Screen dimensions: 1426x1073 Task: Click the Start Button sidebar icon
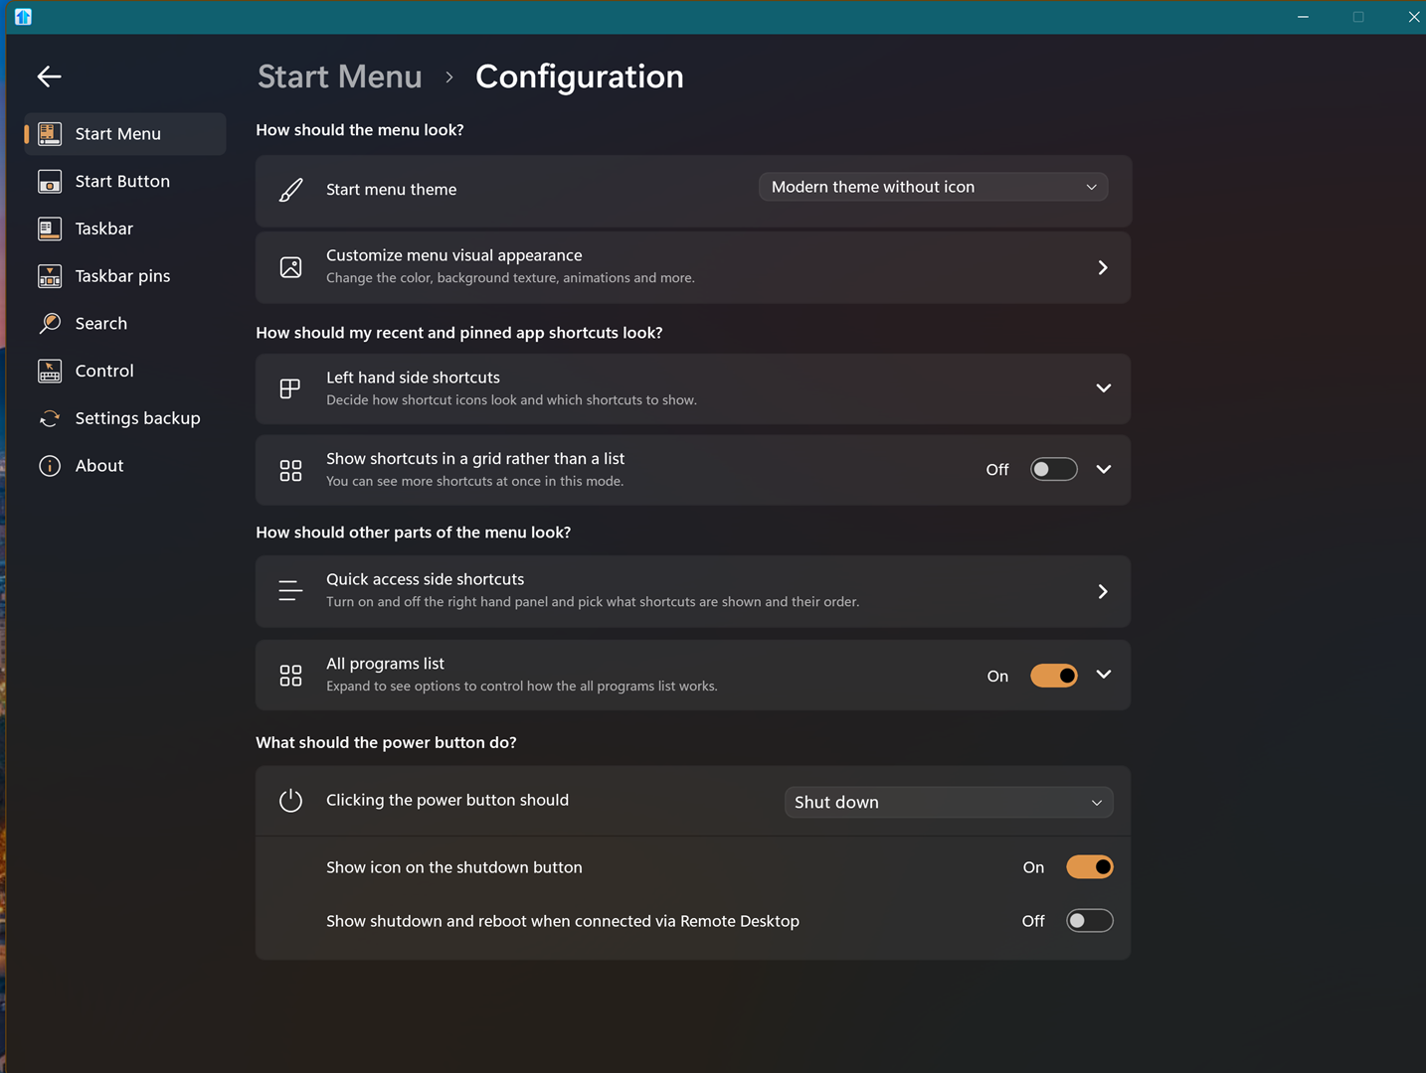(x=50, y=181)
